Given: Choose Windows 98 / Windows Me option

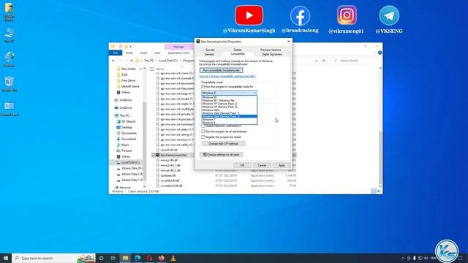Looking at the screenshot, I should click(x=229, y=101).
